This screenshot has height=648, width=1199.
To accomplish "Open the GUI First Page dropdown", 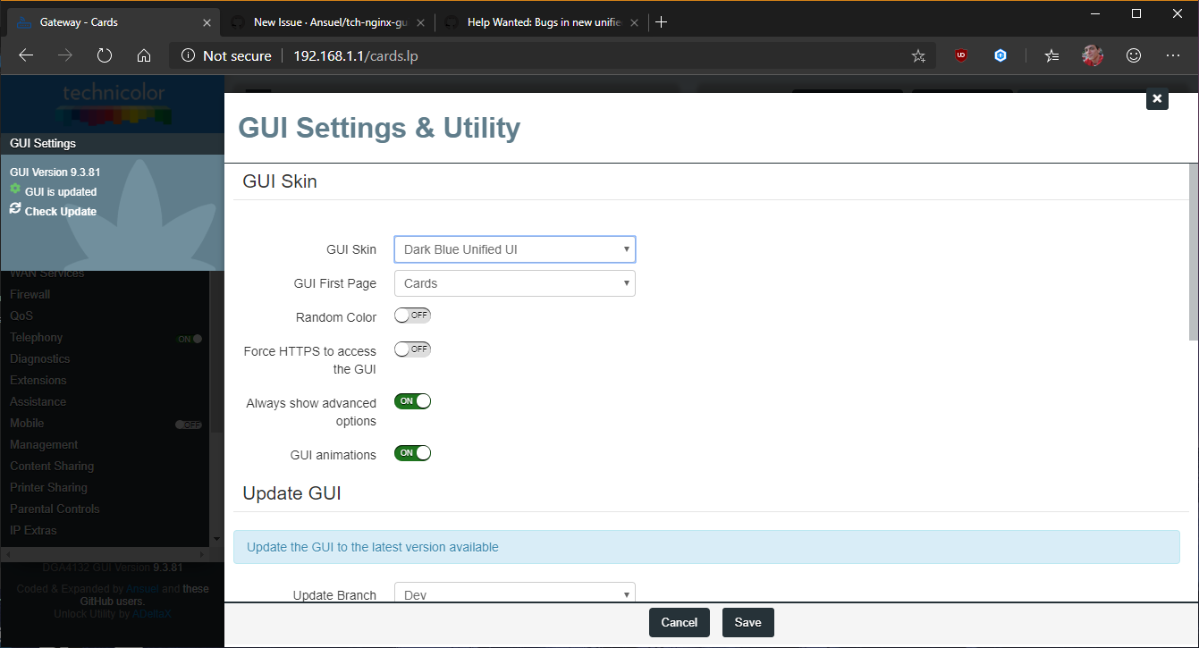I will [514, 282].
